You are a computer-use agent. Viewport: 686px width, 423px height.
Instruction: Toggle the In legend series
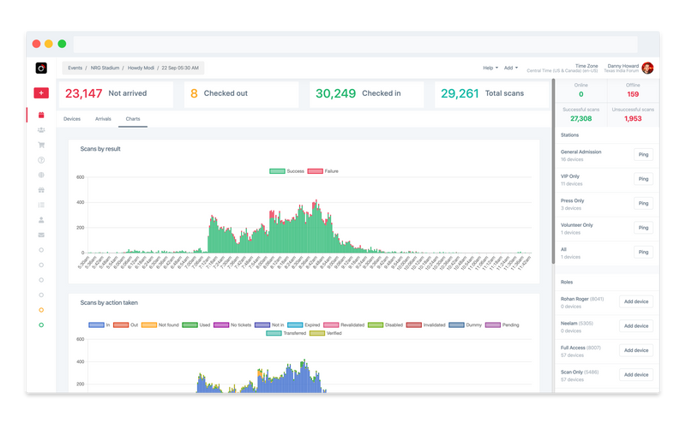[99, 325]
